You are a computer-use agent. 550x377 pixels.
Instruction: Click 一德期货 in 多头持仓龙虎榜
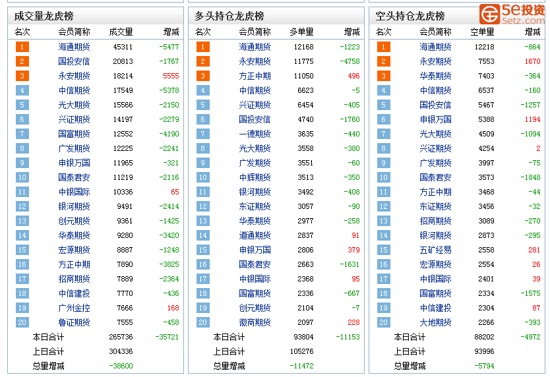pyautogui.click(x=255, y=134)
